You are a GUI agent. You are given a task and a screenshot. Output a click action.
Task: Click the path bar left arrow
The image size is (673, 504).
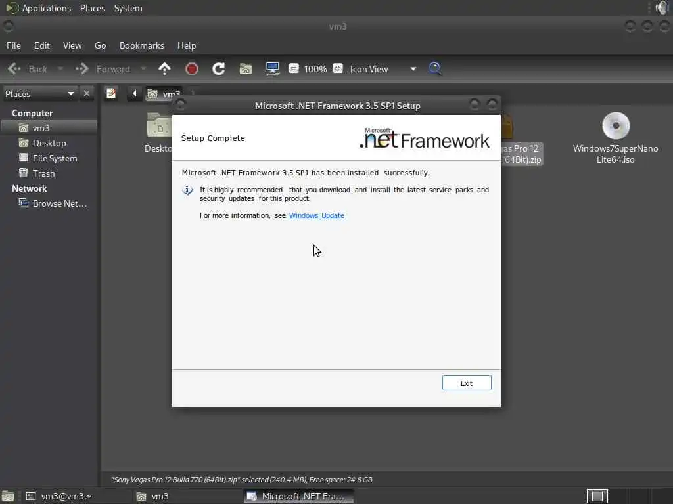pyautogui.click(x=134, y=93)
